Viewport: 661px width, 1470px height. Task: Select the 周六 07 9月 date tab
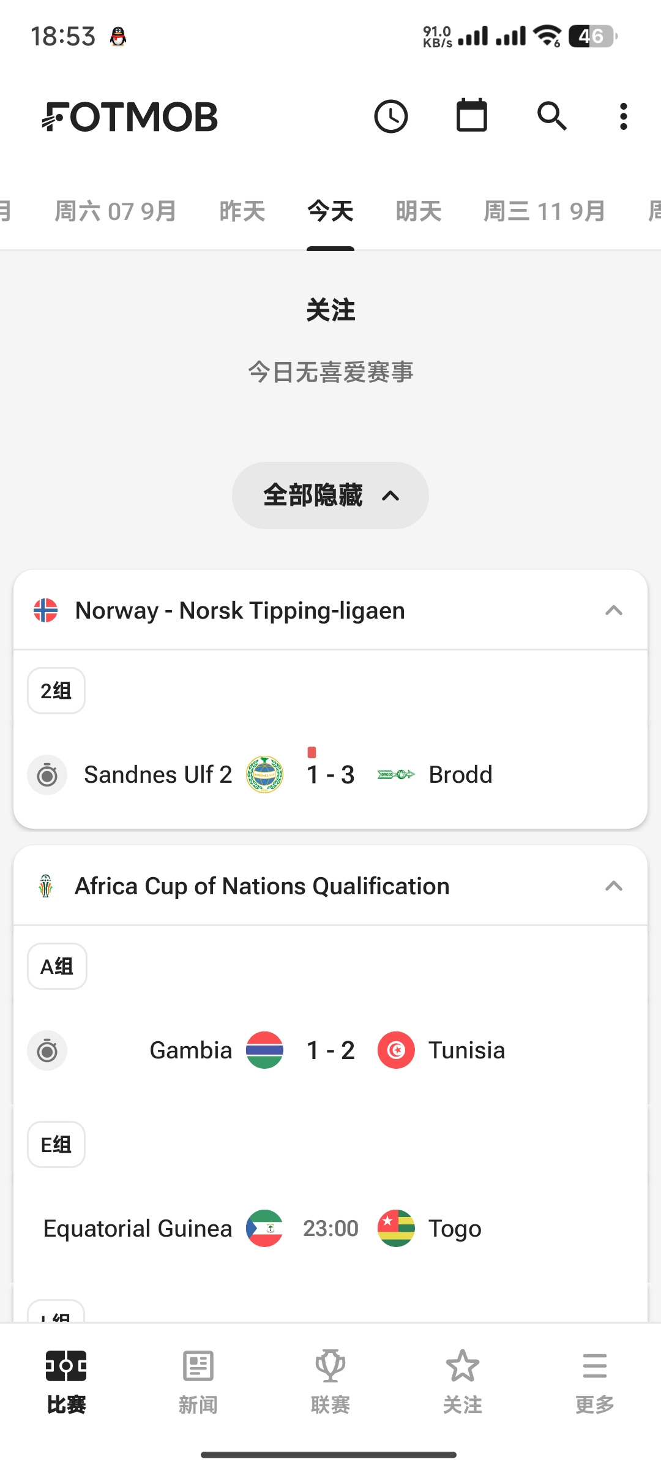coord(116,211)
